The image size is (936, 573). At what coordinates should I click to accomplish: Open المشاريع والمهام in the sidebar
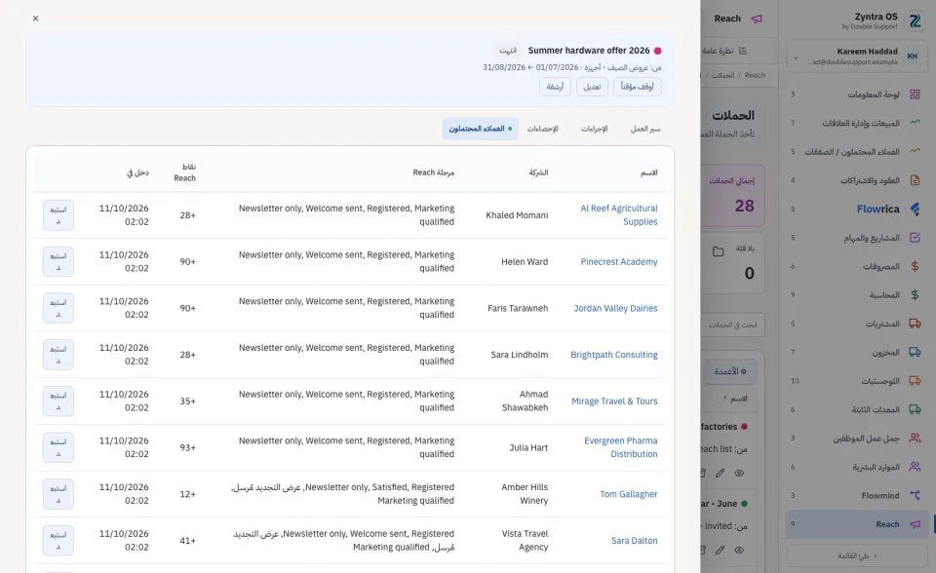pyautogui.click(x=857, y=238)
